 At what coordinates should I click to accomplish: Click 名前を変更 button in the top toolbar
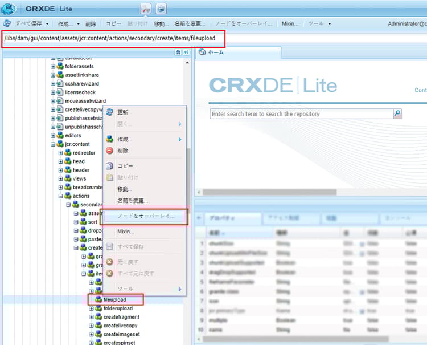pyautogui.click(x=190, y=24)
